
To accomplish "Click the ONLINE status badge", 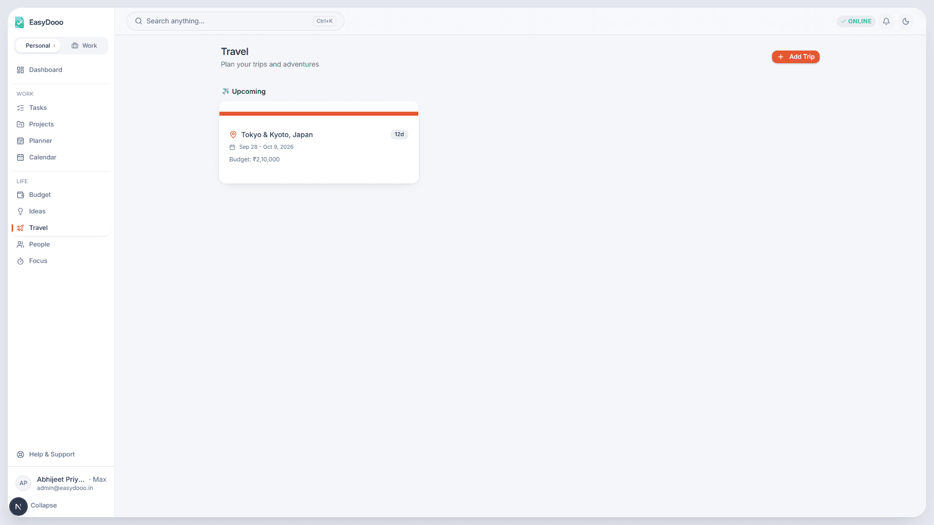I will coord(856,21).
